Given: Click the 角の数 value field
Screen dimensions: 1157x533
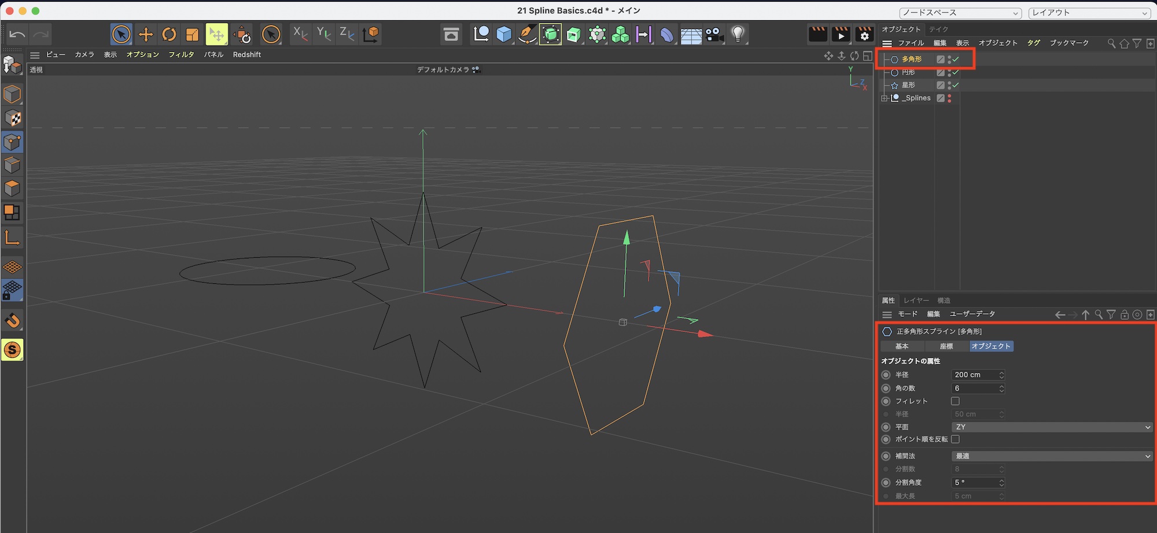Looking at the screenshot, I should pos(974,388).
